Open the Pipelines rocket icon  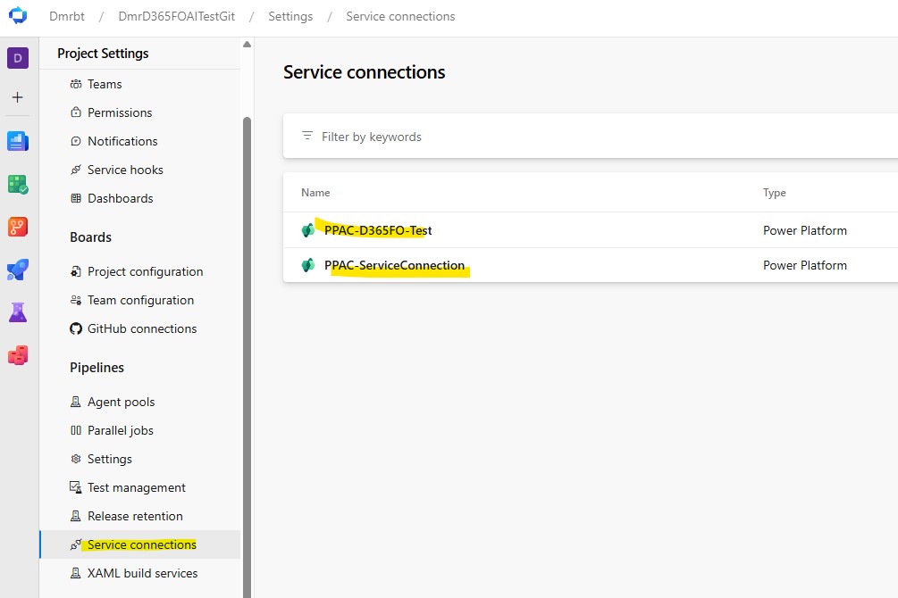click(x=18, y=270)
